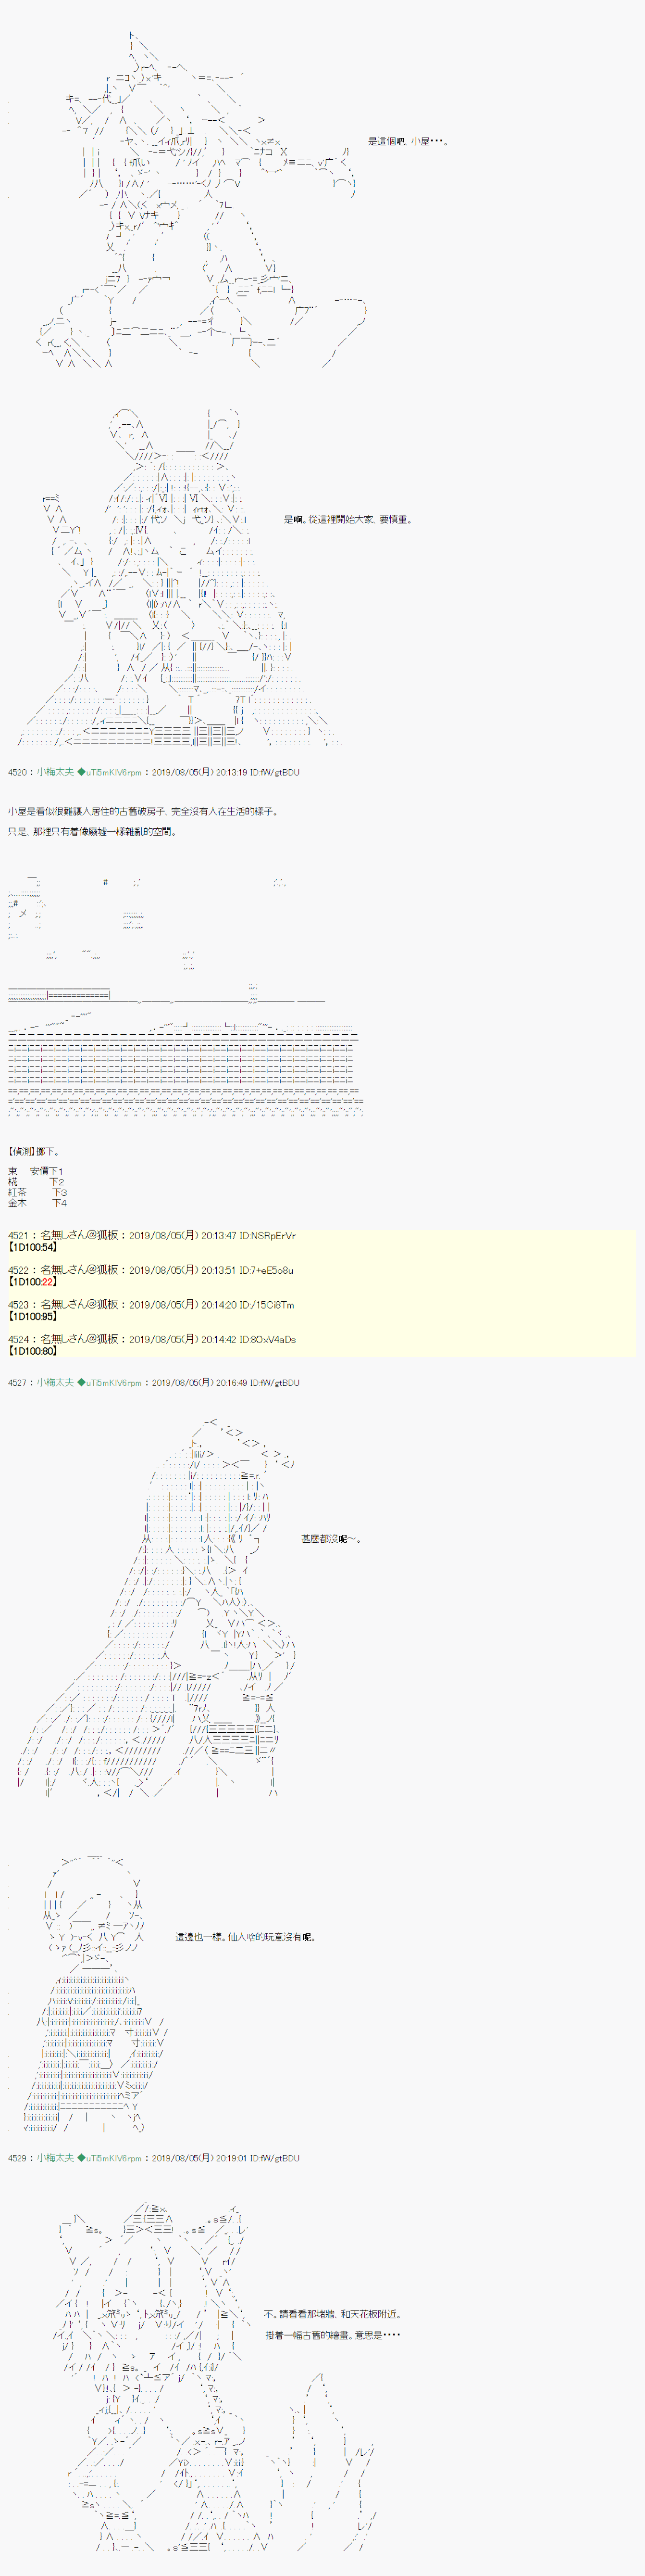Click the row '紅茶 下3'
Image resolution: width=645 pixels, height=2576 pixels.
(37, 1193)
